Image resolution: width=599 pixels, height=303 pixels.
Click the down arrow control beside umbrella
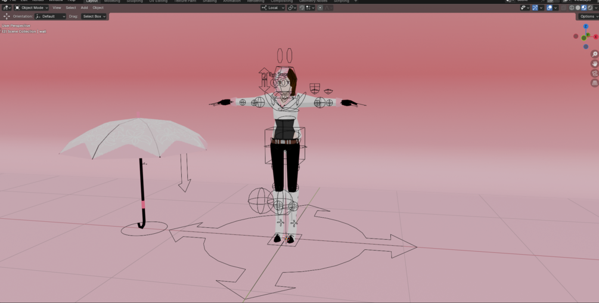(x=185, y=172)
